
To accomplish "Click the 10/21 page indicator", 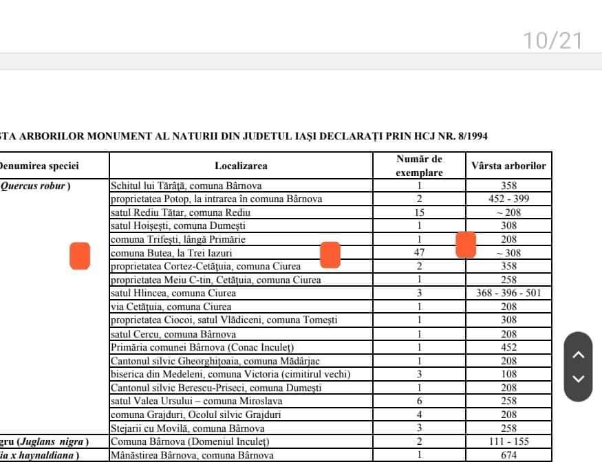I will 553,41.
